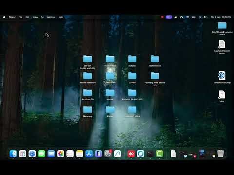Open App Store from the Dock
Screen dimensions: 234x175
coord(89,154)
